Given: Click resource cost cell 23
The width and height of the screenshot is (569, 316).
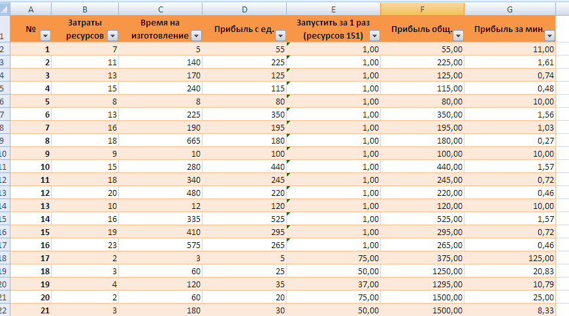Looking at the screenshot, I should [x=85, y=245].
